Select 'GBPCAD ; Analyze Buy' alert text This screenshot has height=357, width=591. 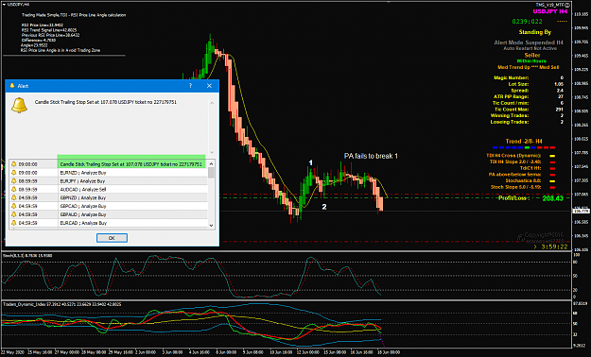(x=83, y=206)
